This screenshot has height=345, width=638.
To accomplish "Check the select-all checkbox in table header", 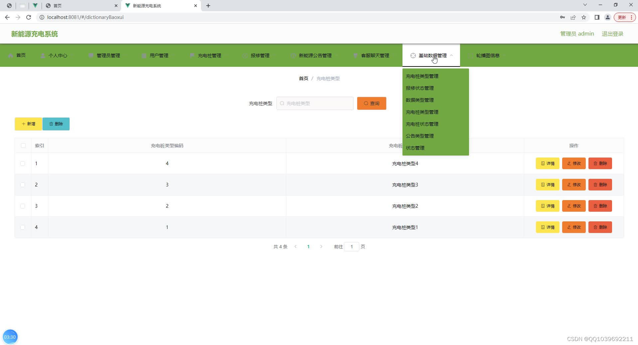I will coord(23,146).
